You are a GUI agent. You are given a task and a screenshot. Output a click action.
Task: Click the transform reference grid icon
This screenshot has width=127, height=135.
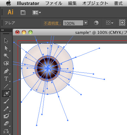[122, 22]
